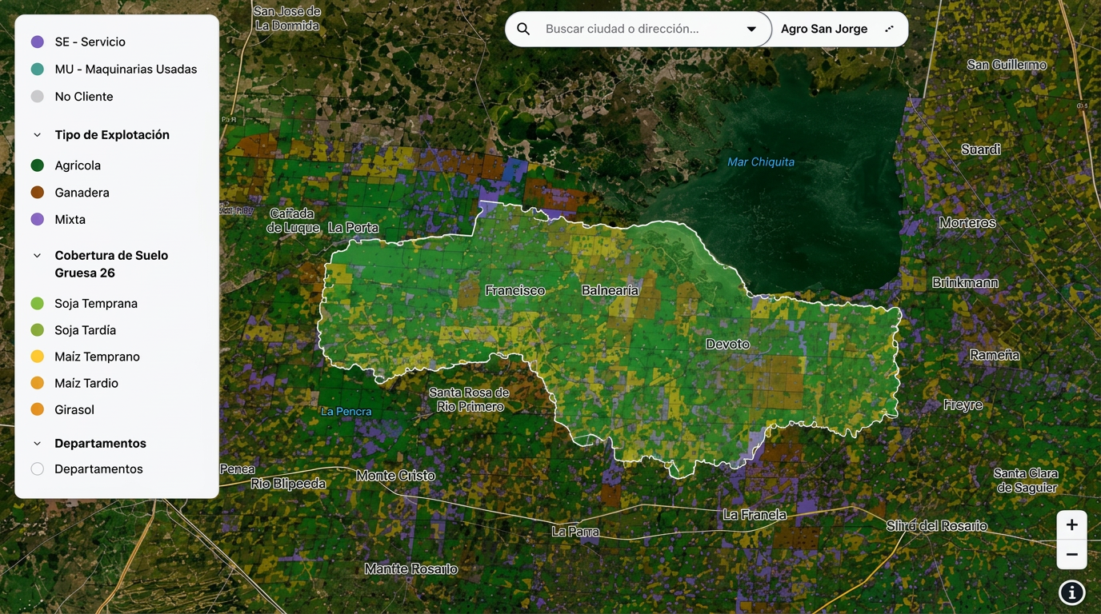Click the Francisco map label
Image resolution: width=1101 pixels, height=614 pixels.
click(515, 290)
